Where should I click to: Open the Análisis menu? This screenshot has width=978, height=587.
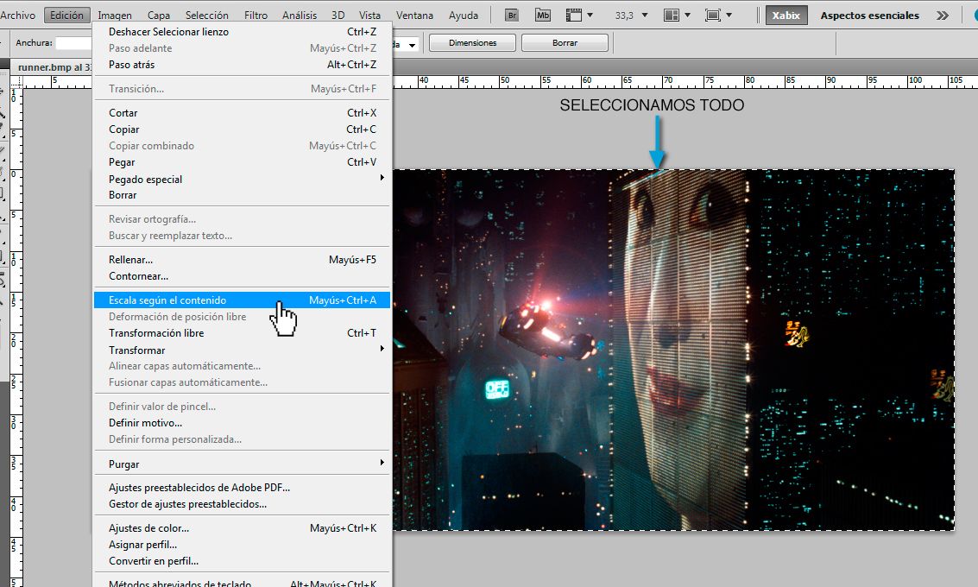pos(300,15)
